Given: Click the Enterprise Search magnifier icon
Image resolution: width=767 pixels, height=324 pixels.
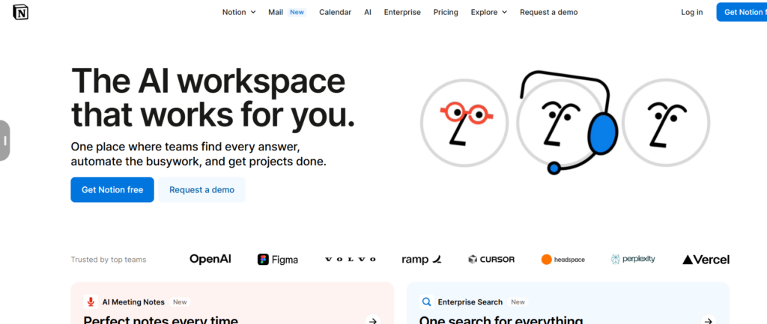Looking at the screenshot, I should [426, 302].
